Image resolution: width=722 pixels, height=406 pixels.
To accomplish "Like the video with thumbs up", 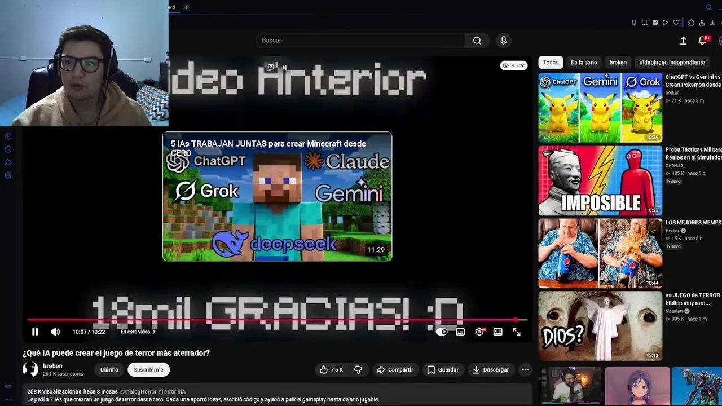I will [x=332, y=370].
